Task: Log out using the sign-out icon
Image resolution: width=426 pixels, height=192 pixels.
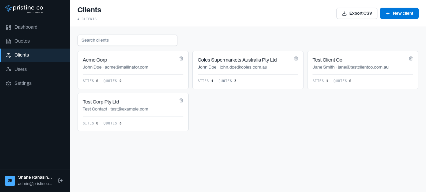Action: (60, 180)
